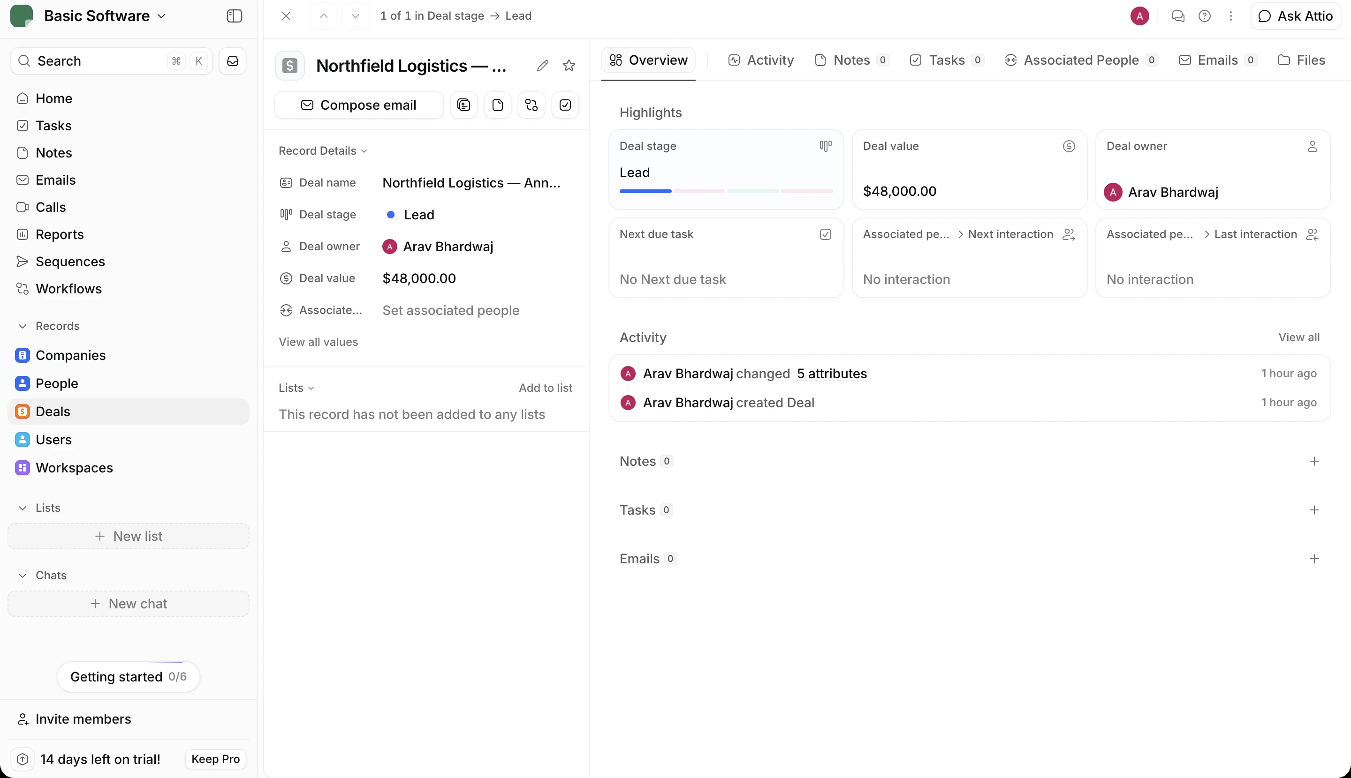
Task: Click the New list button
Action: [129, 536]
